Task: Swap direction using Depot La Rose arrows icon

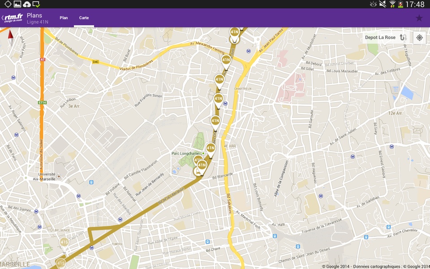Action: [x=403, y=38]
